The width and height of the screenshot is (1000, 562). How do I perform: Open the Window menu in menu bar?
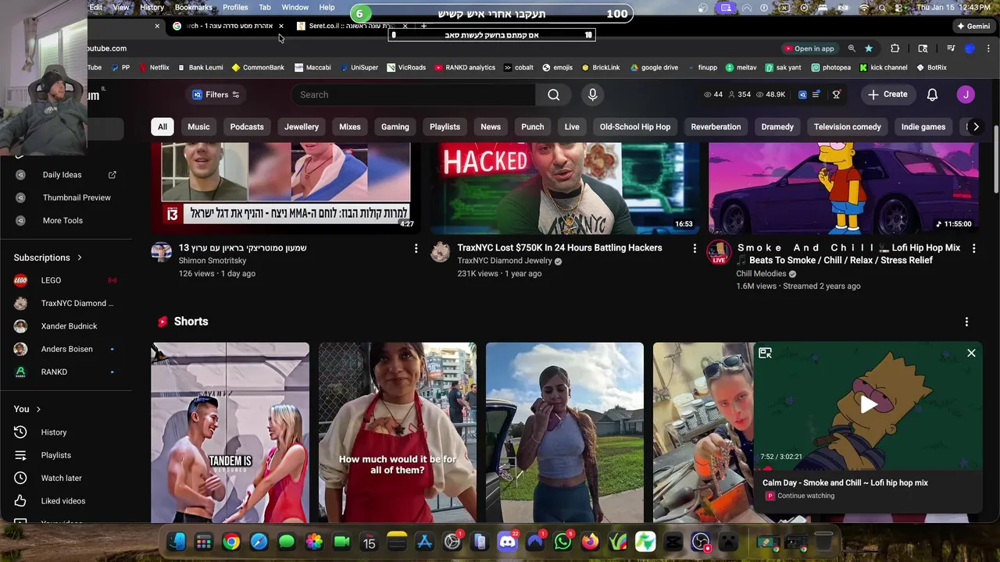point(295,8)
